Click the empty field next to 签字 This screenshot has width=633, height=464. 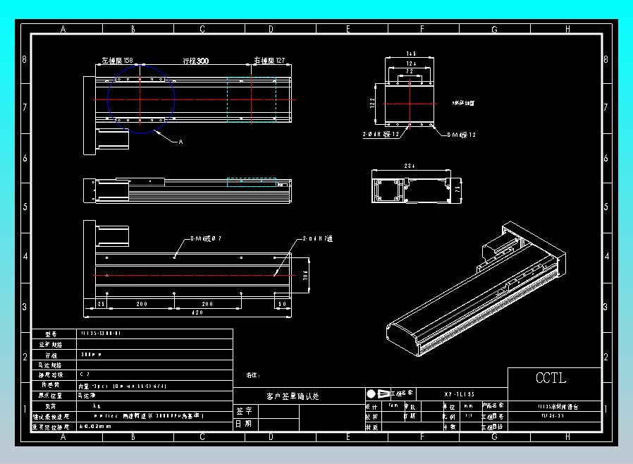click(x=278, y=411)
